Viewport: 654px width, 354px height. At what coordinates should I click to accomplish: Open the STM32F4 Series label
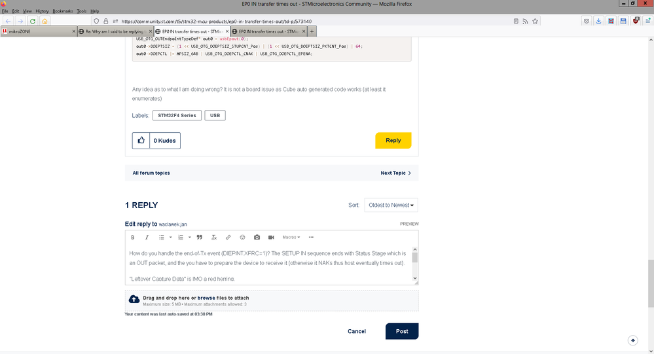[x=177, y=116]
